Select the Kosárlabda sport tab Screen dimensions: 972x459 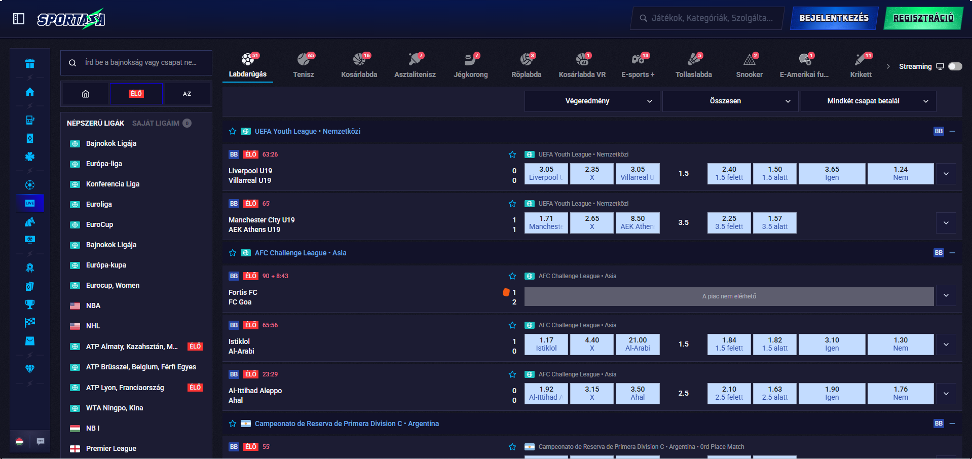tap(359, 65)
